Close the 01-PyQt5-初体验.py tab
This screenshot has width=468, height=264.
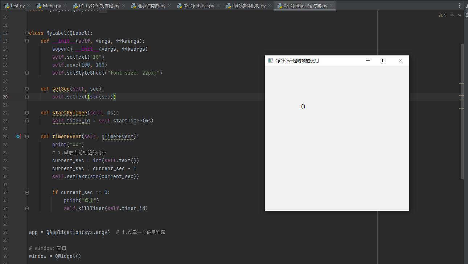click(x=123, y=6)
